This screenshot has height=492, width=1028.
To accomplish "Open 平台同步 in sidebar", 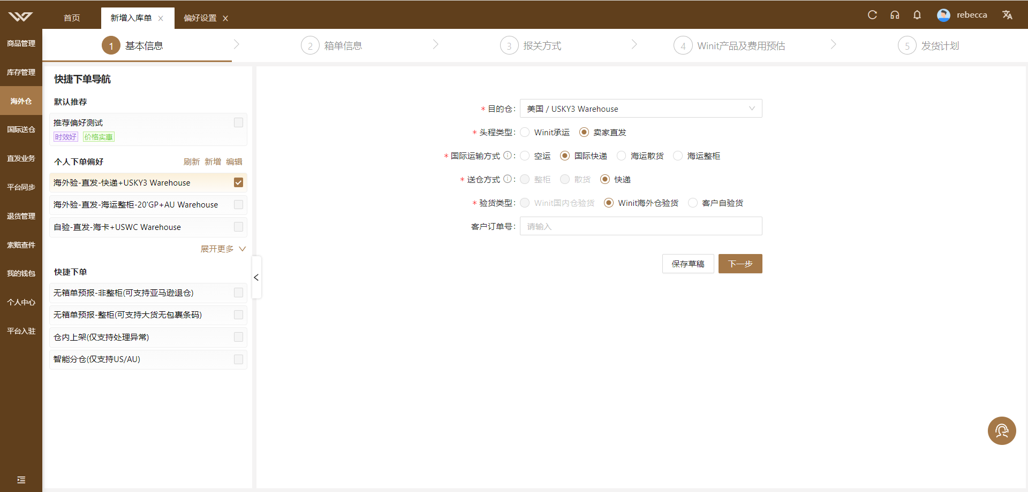I will coord(21,187).
